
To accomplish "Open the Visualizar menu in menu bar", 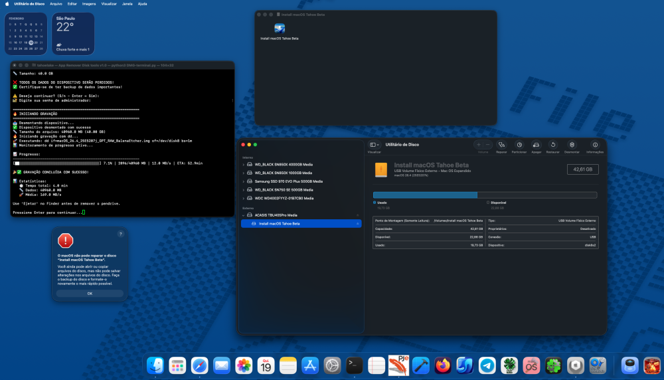I will point(109,4).
